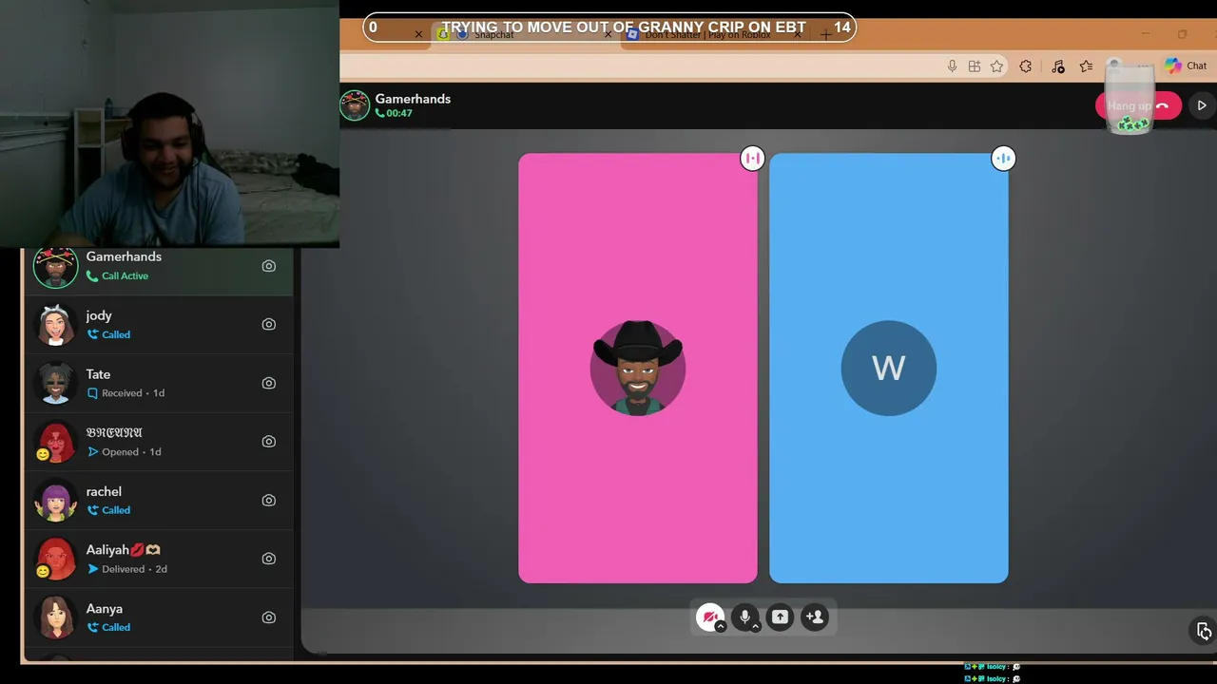Open the media control music note icon
Screen dimensions: 1217x684
[x=1058, y=66]
